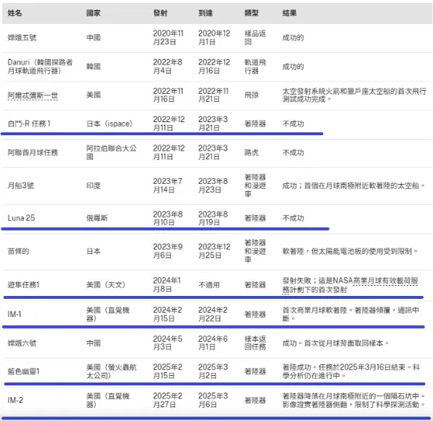
Task: Click 美國（直覺機器）in the IM-2 row
Action: (x=108, y=400)
